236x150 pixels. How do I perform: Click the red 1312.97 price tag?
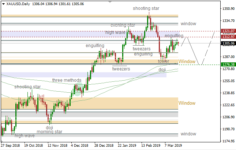pos(228,36)
